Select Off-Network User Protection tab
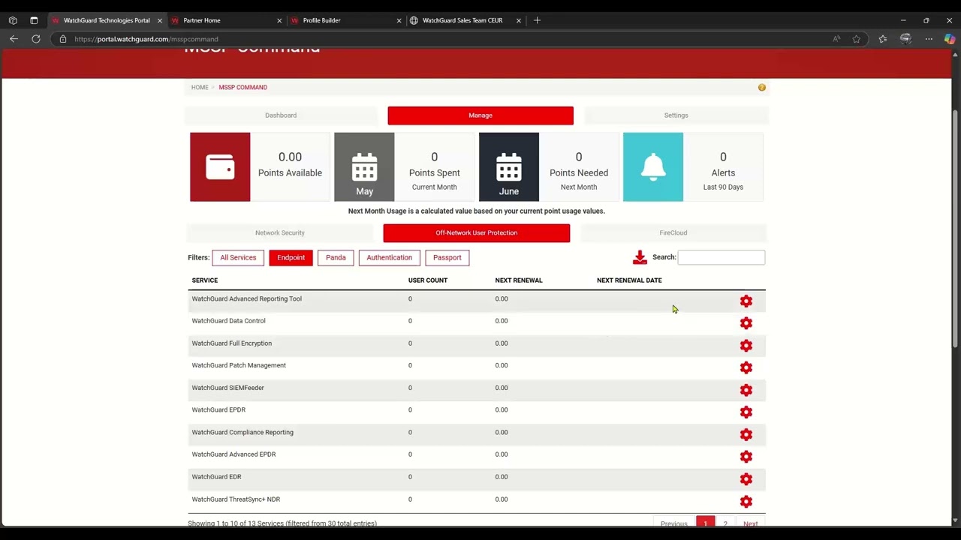961x540 pixels. (477, 233)
